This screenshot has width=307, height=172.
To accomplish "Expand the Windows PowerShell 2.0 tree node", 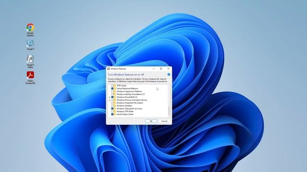I will click(x=110, y=97).
